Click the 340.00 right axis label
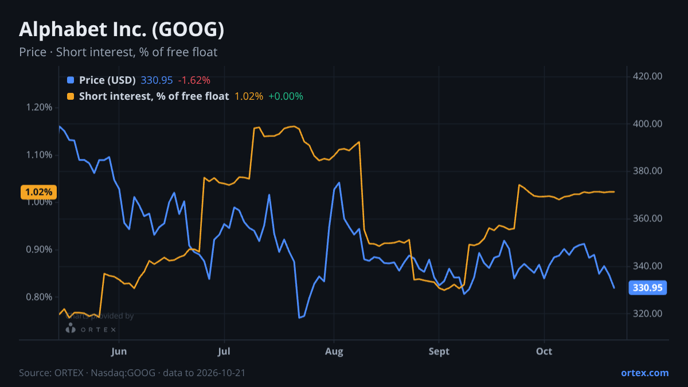 (x=648, y=266)
